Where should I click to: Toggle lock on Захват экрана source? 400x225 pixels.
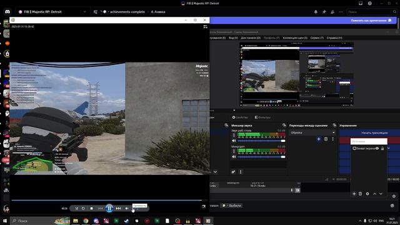[x=382, y=149]
